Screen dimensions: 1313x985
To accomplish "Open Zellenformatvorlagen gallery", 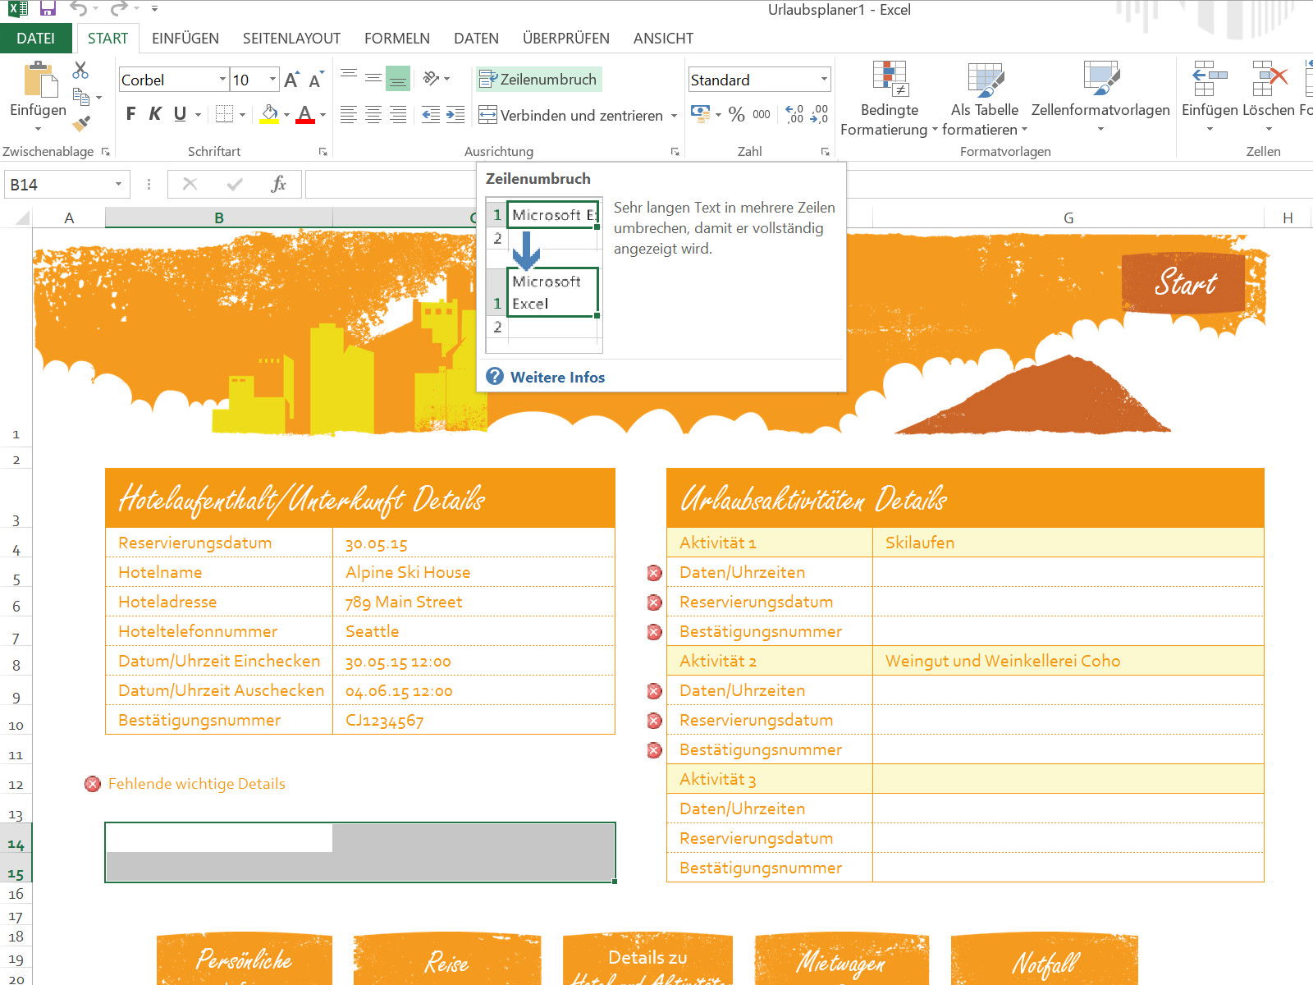I will [1100, 98].
